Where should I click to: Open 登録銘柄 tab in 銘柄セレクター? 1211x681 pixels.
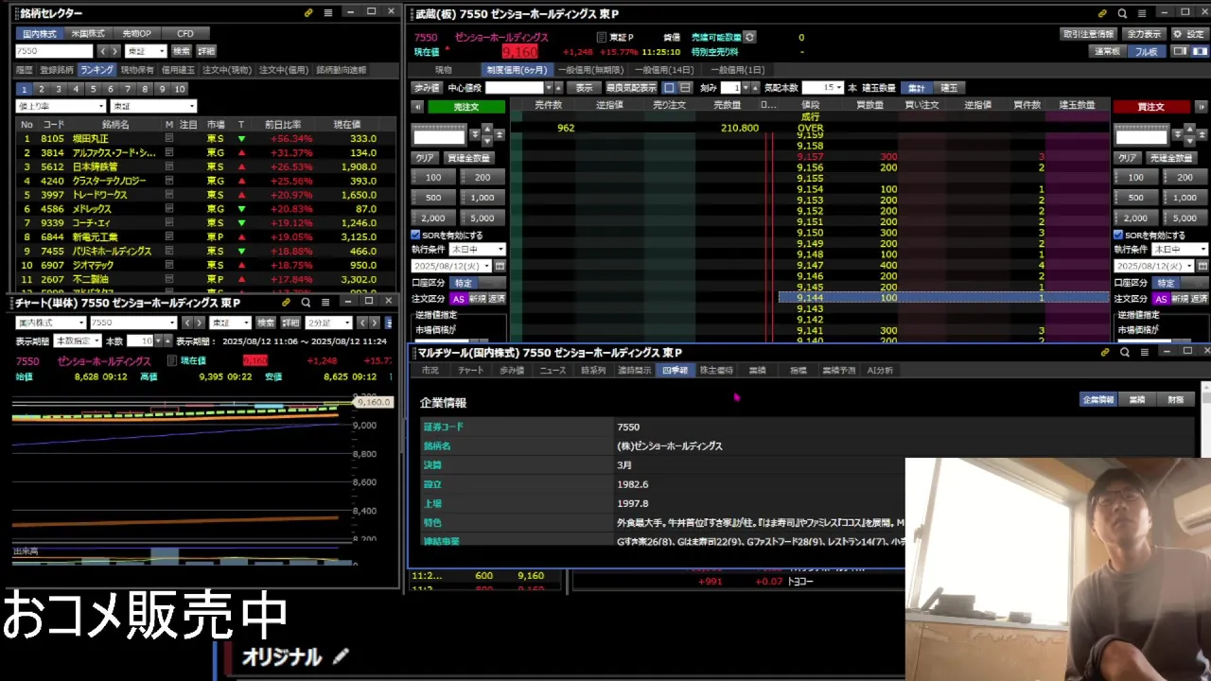pos(56,70)
